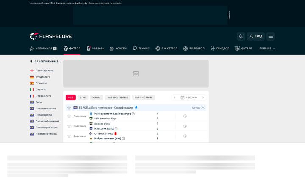
Task: Switch to ХОККЕЙ tab
Action: 118,49
